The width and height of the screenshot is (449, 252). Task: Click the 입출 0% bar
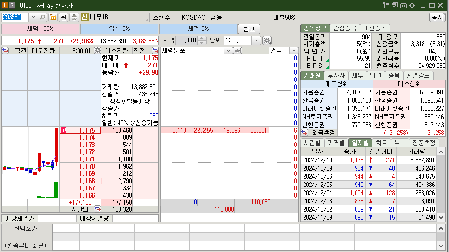[x=119, y=29]
